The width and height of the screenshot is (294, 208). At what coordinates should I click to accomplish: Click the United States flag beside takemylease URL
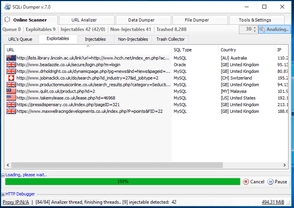click(x=11, y=98)
